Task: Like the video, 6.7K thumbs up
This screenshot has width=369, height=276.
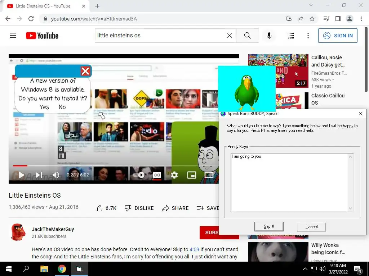Action: pos(106,208)
